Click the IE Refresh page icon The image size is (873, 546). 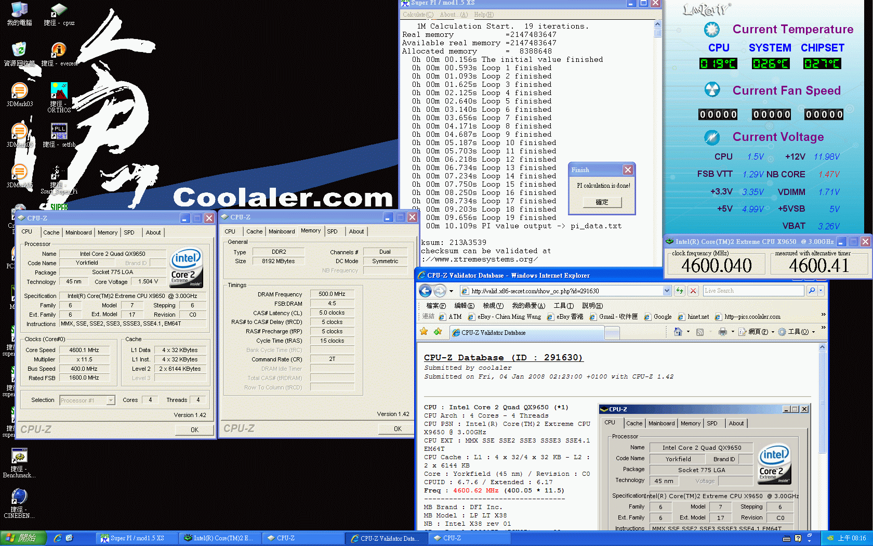pos(679,291)
